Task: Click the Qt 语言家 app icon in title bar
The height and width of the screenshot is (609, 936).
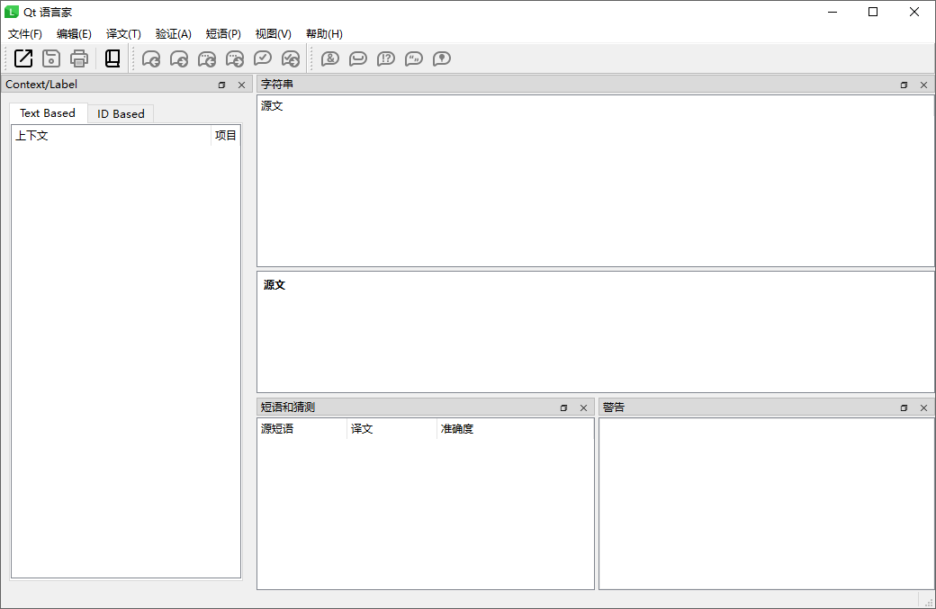Action: (12, 12)
